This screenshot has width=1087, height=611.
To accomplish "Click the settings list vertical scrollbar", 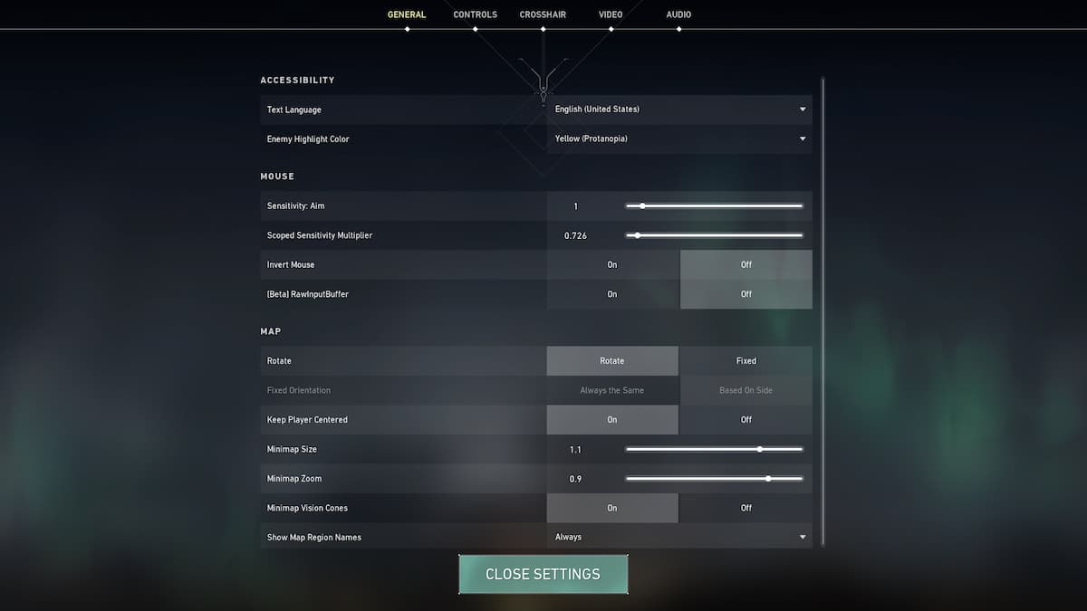I will (822, 308).
